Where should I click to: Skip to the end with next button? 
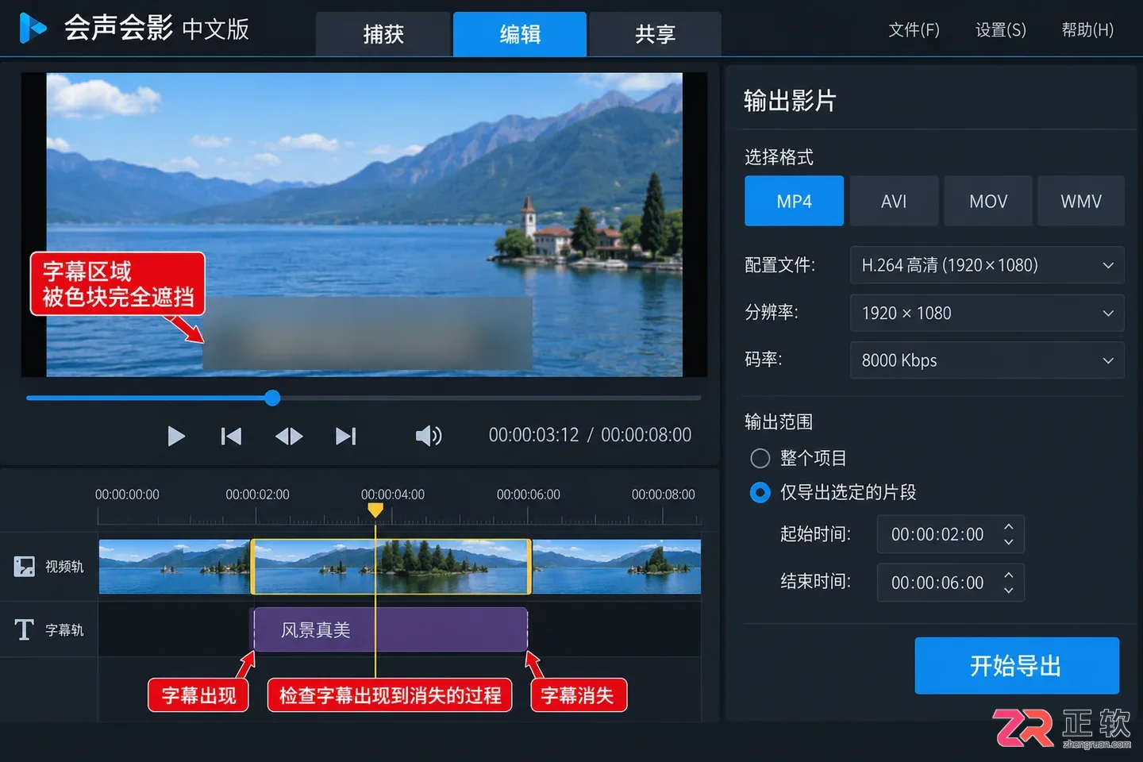click(x=346, y=436)
